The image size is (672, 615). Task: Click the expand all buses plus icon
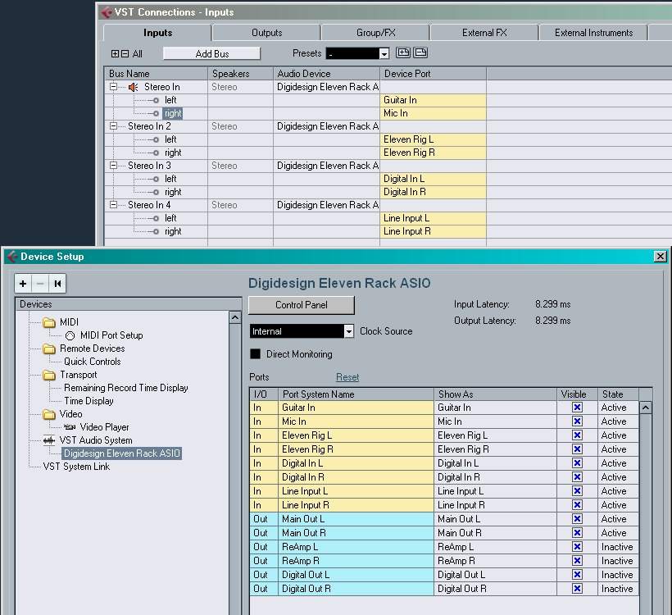[115, 54]
